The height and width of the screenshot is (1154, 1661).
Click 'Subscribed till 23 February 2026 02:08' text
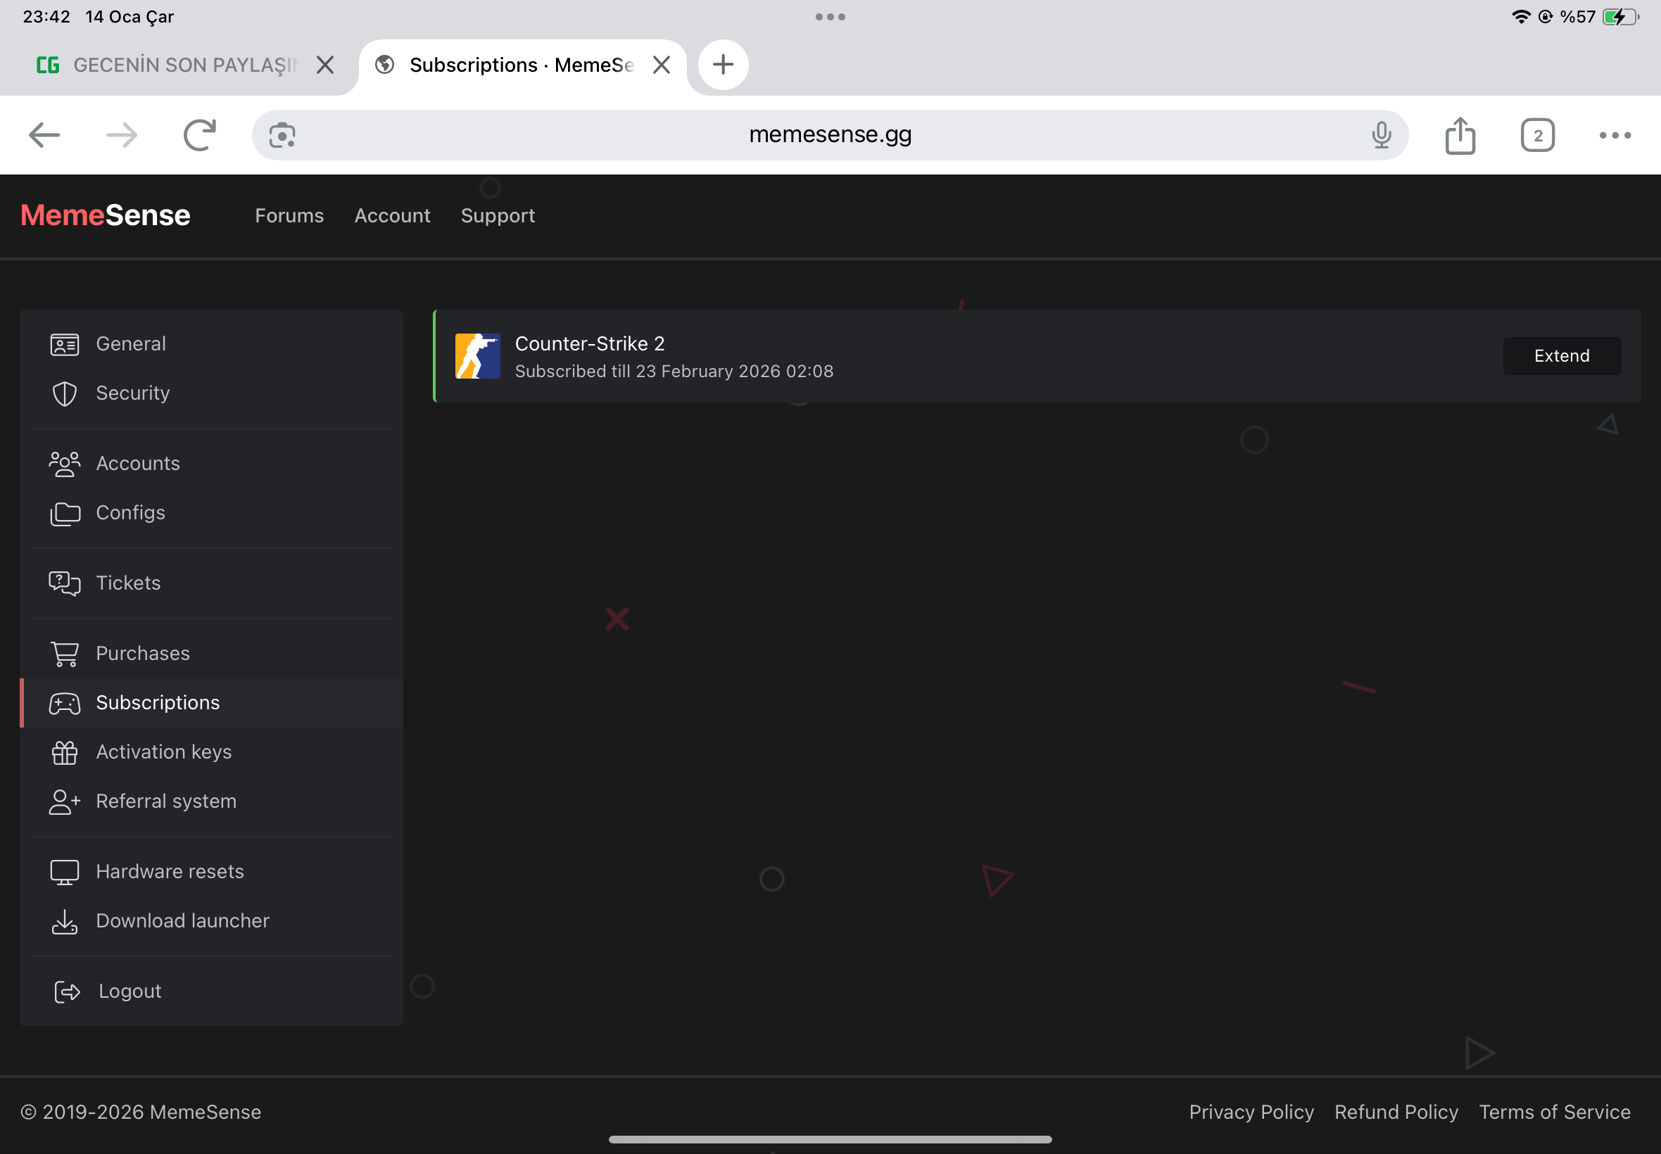point(674,371)
